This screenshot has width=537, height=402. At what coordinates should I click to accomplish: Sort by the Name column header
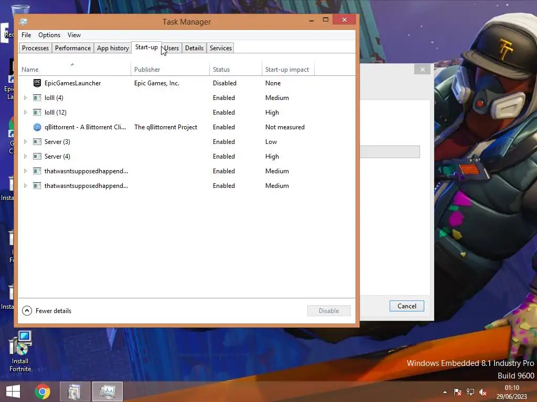tap(74, 70)
